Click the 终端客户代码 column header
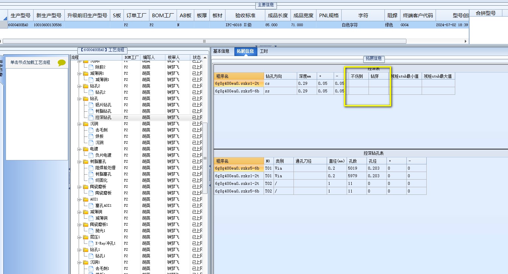508x274 pixels. pos(418,16)
